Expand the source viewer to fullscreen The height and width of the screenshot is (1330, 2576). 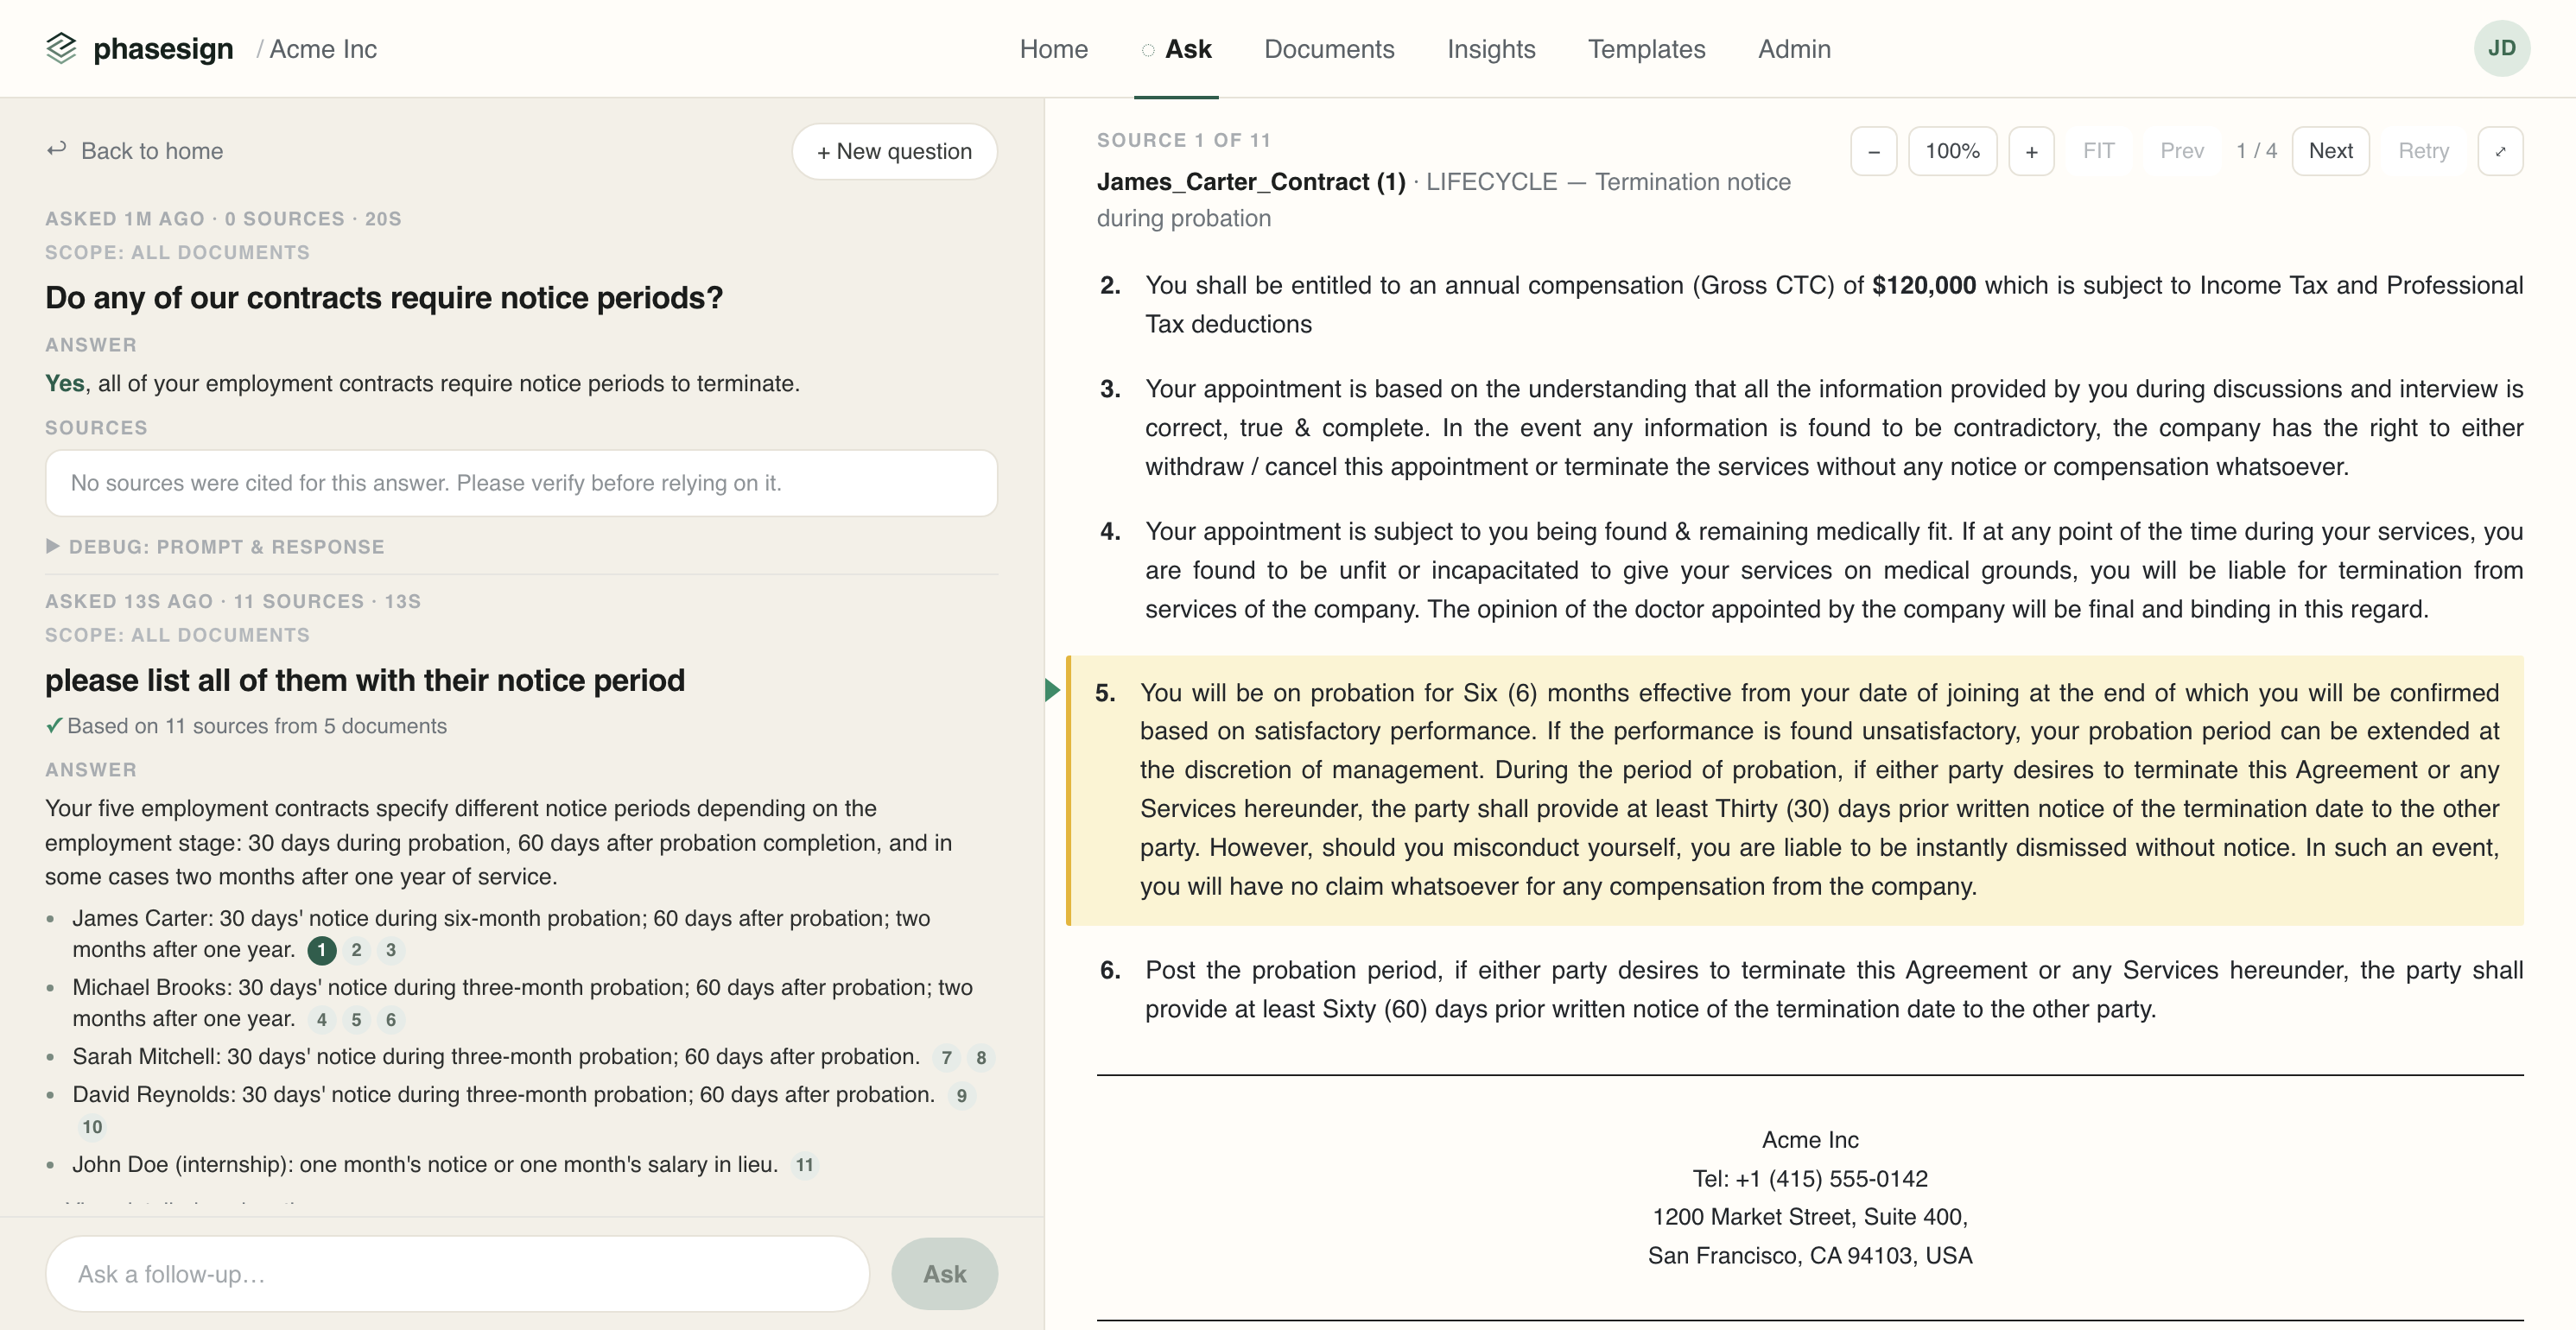pyautogui.click(x=2500, y=151)
